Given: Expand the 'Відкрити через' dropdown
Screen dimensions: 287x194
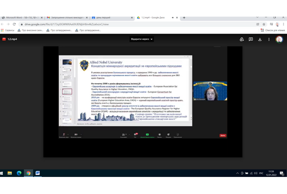Looking at the screenshot, I should pos(142,39).
